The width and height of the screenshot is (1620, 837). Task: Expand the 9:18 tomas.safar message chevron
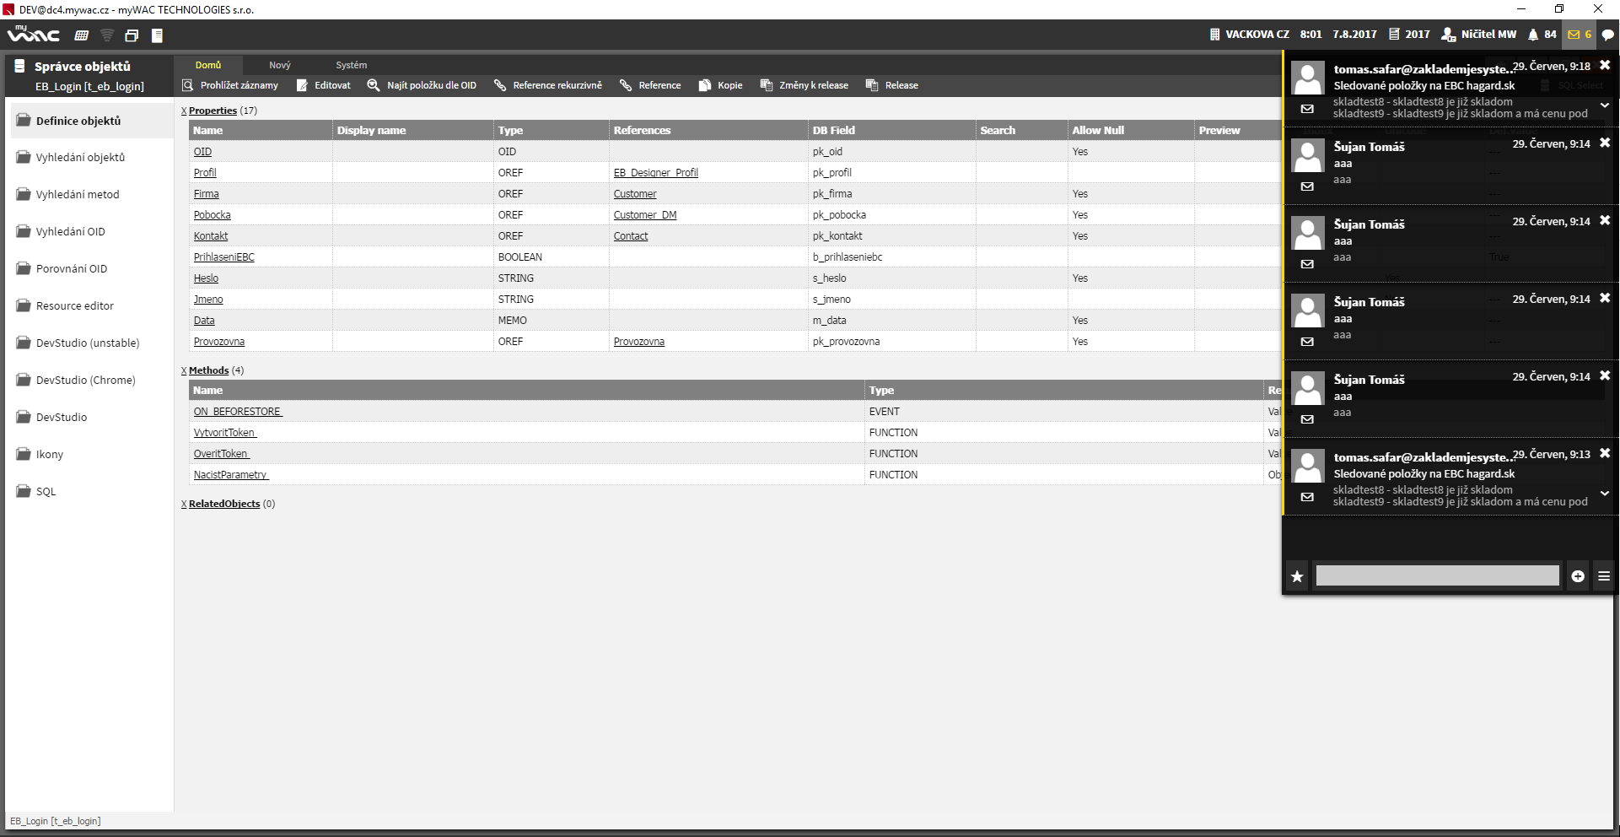(x=1605, y=105)
